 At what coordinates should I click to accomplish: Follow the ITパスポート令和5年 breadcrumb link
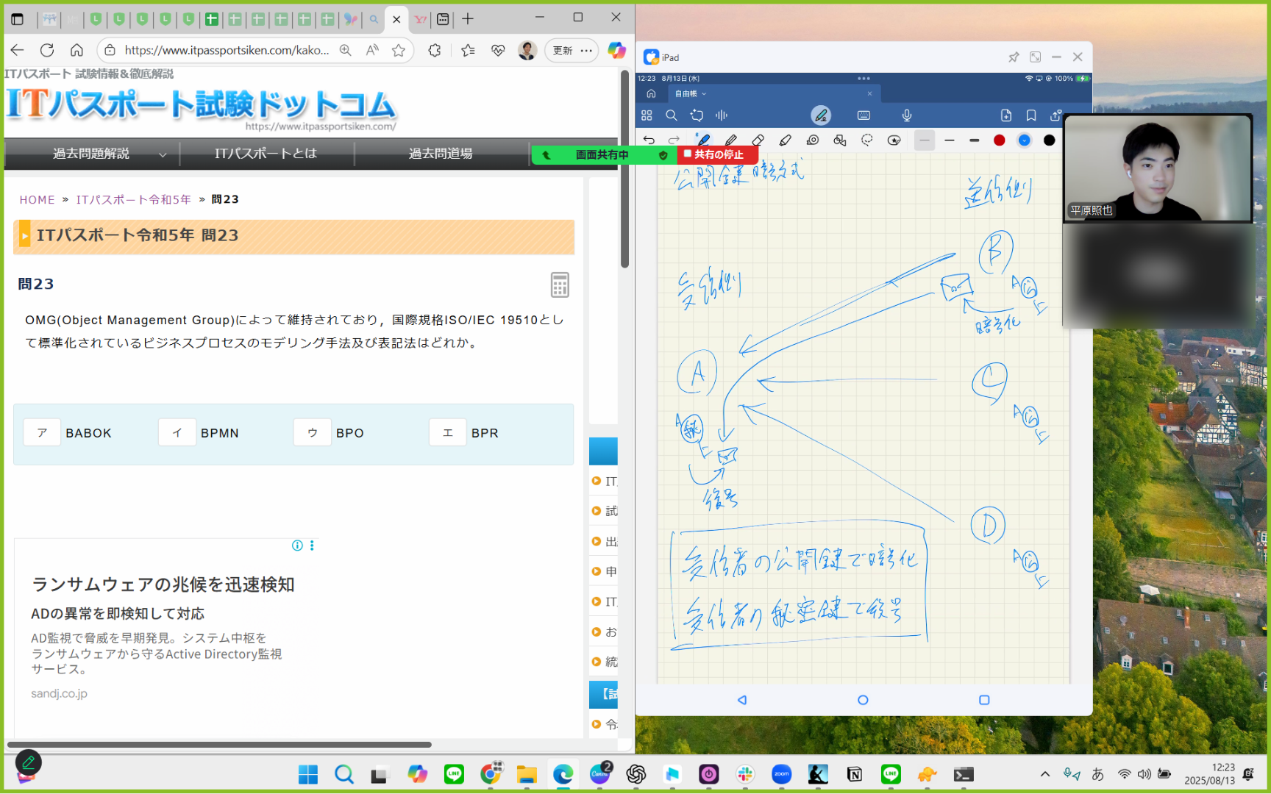tap(133, 199)
